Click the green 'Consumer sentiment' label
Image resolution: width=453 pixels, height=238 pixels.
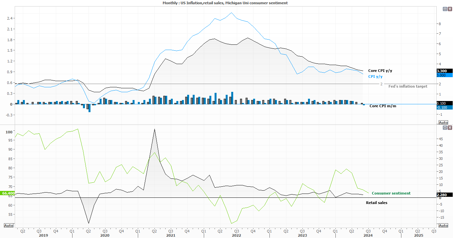pos(391,193)
